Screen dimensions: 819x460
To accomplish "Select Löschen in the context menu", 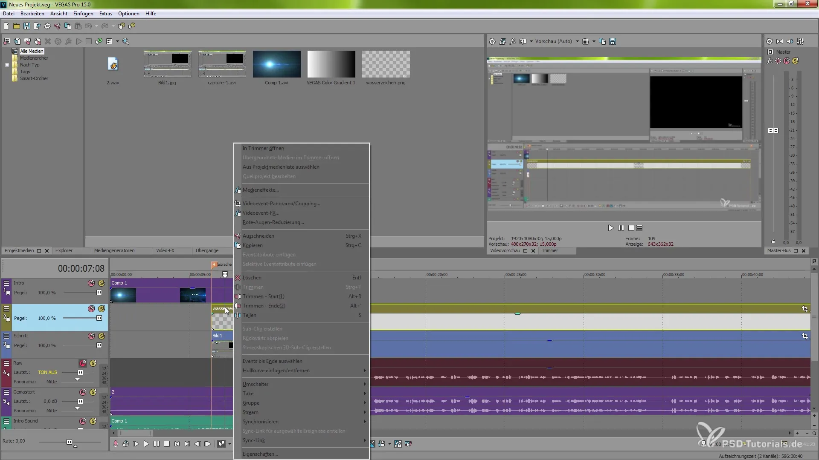I will pyautogui.click(x=302, y=278).
